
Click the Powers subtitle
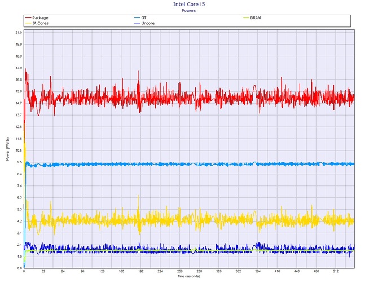(189, 10)
